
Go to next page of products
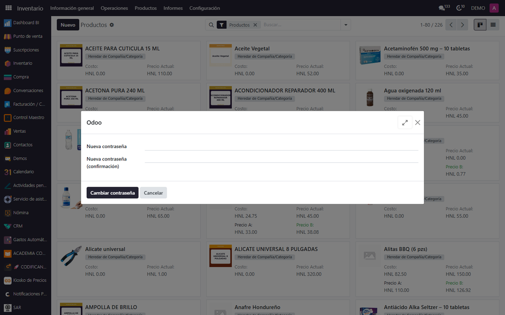tap(463, 25)
